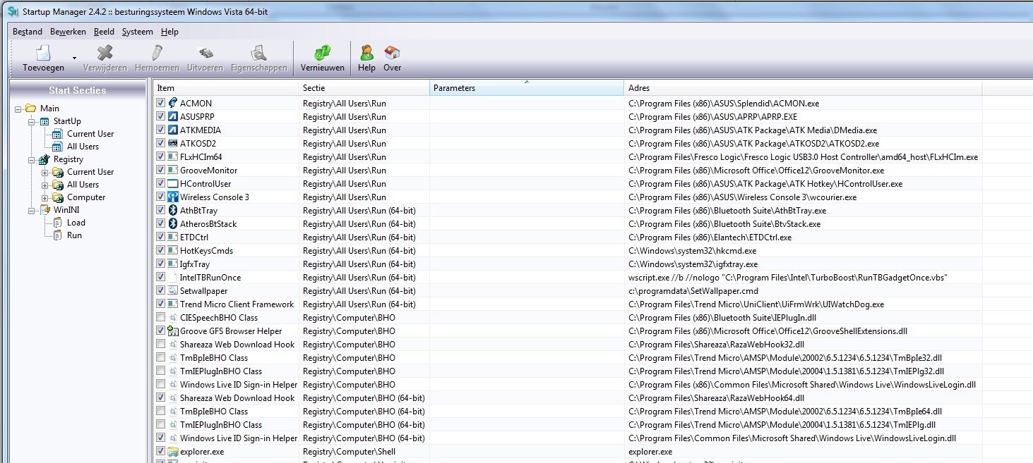Open the Help menu in menu bar
Viewport: 1033px width, 463px height.
(169, 32)
